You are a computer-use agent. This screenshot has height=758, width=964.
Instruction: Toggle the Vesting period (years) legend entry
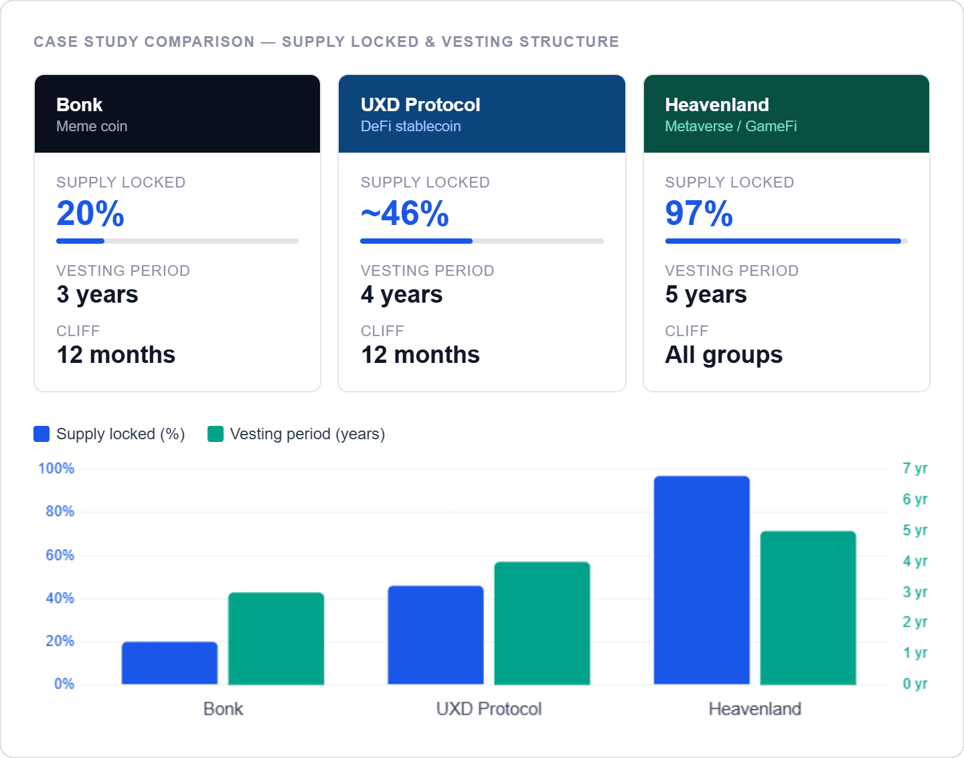[x=296, y=434]
